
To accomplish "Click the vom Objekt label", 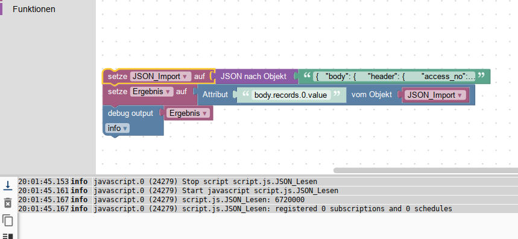I will [371, 95].
